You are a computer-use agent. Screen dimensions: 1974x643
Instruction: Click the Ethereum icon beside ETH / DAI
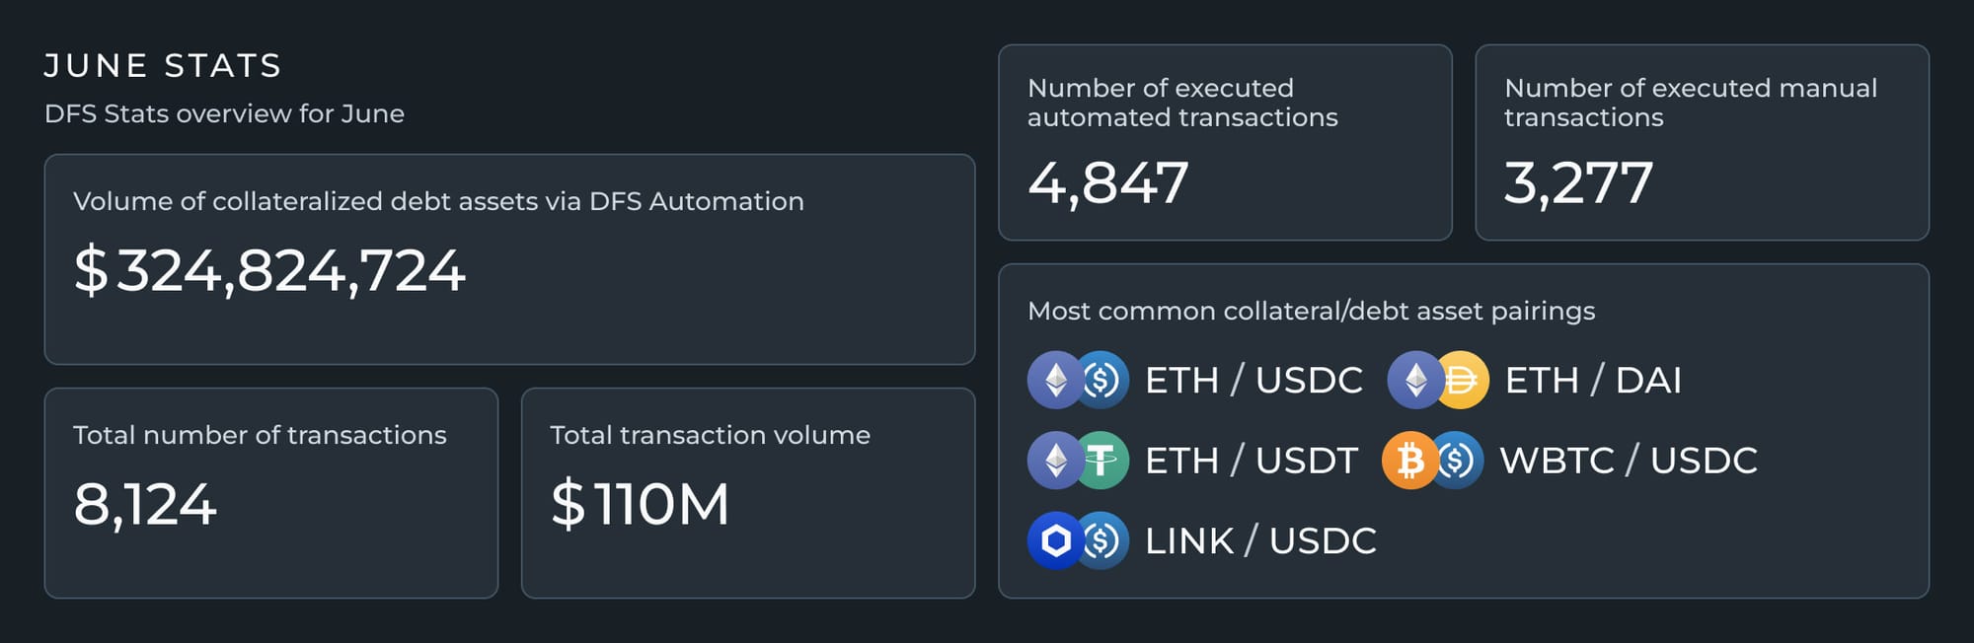tap(1415, 380)
